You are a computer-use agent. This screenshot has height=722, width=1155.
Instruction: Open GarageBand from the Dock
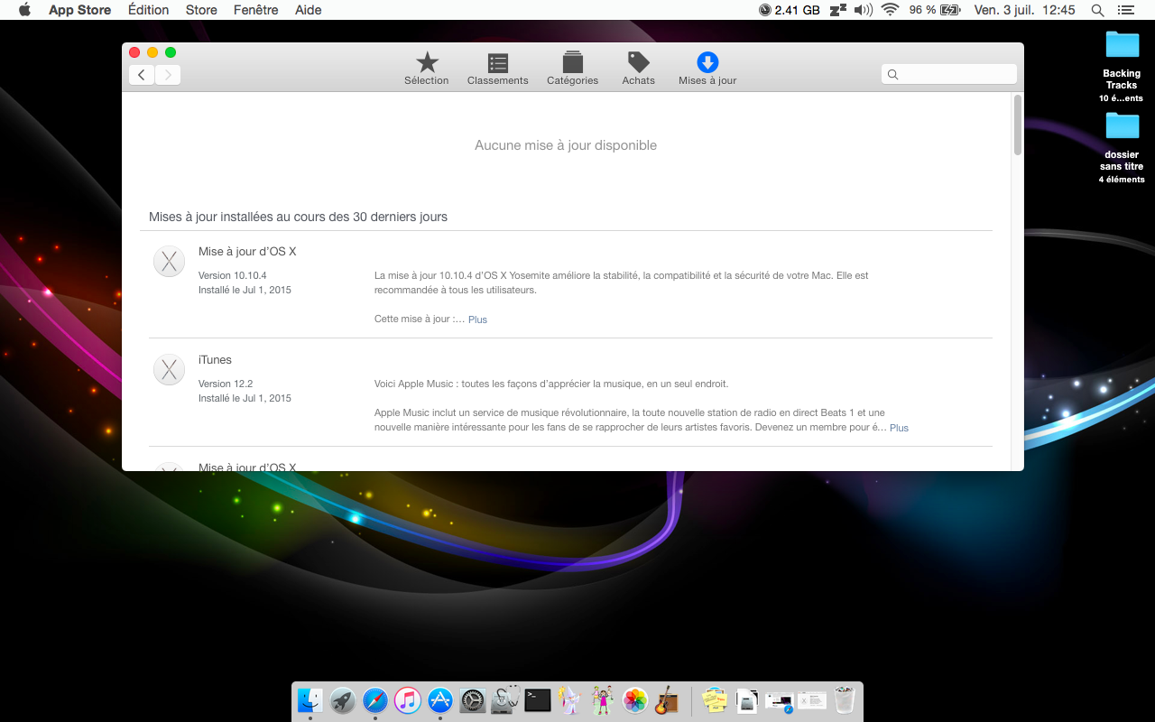(x=668, y=700)
